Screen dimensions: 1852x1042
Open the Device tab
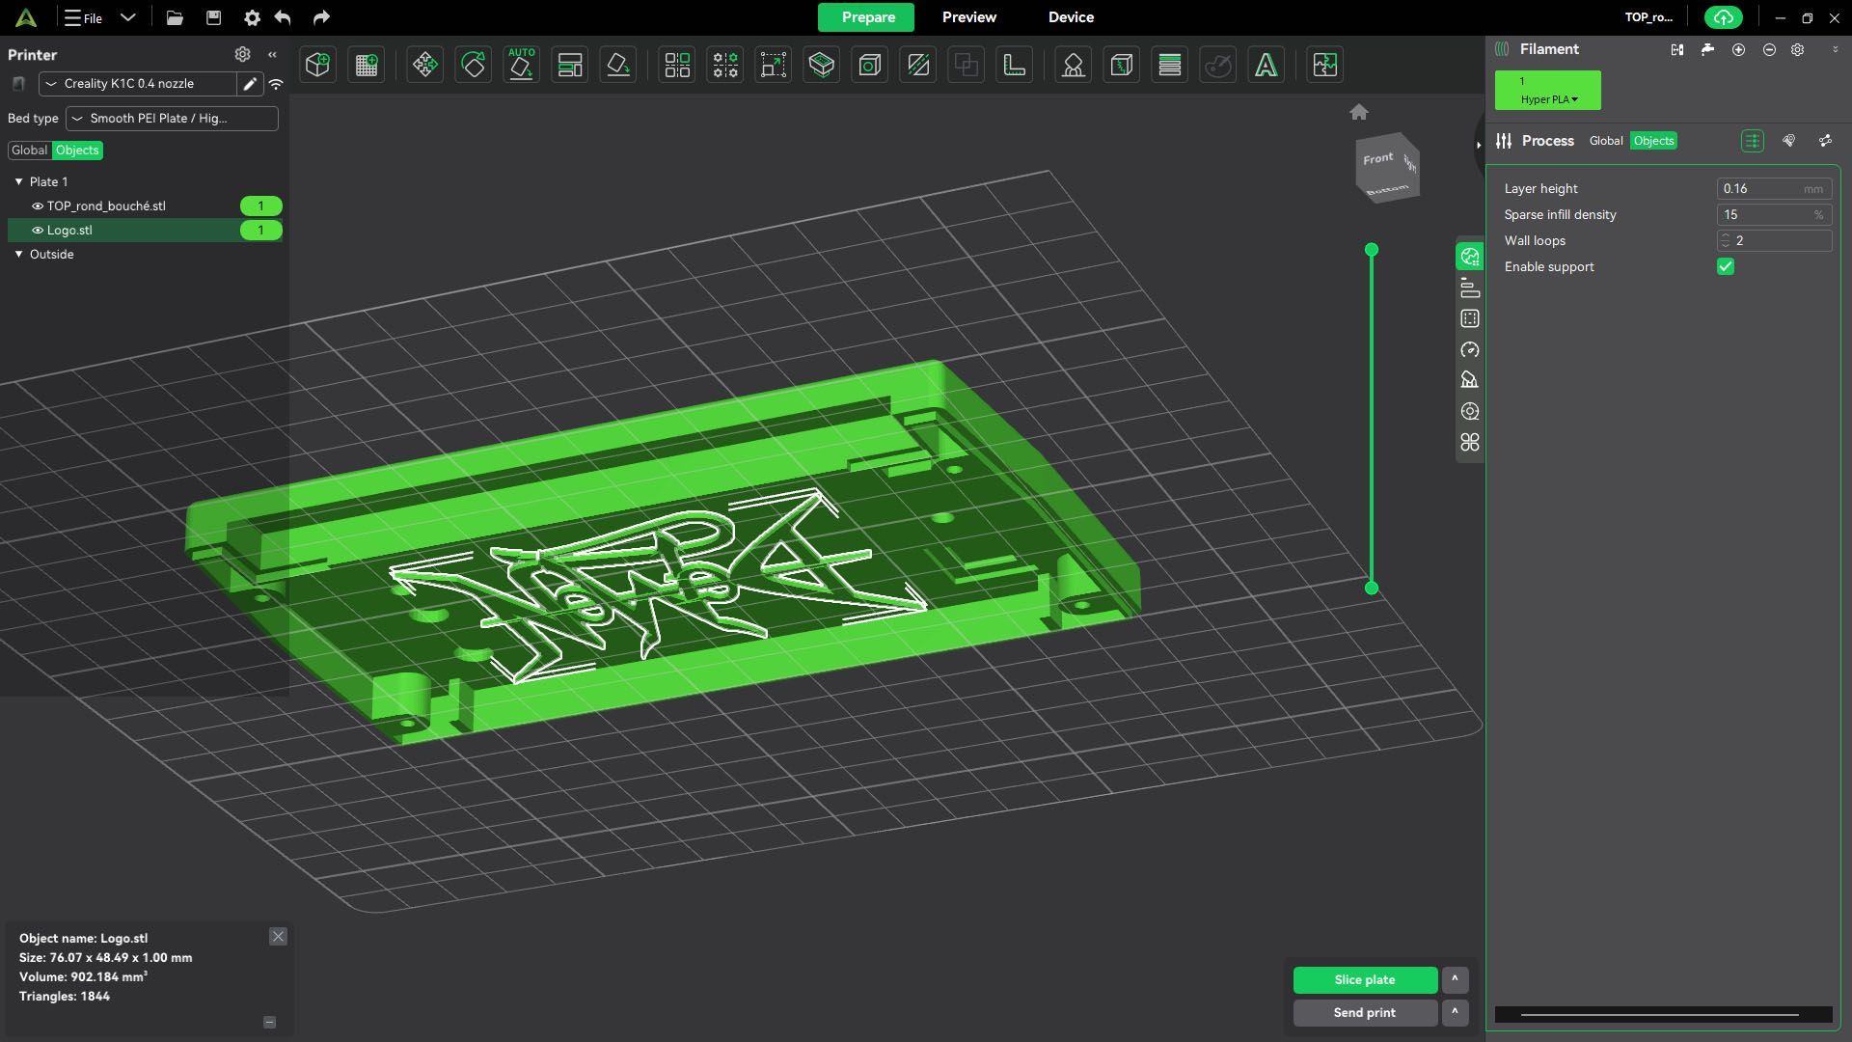click(1071, 17)
